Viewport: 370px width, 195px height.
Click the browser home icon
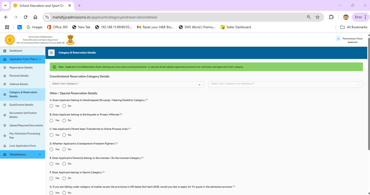pyautogui.click(x=35, y=17)
